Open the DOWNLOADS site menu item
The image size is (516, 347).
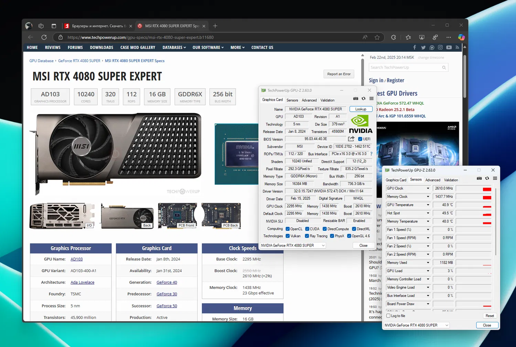tap(101, 47)
